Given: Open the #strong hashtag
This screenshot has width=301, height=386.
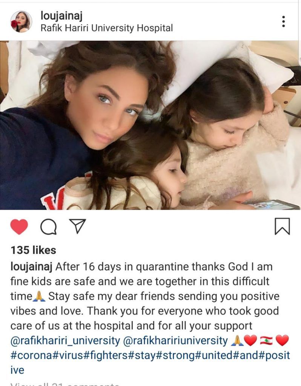Looking at the screenshot, I should 176,355.
